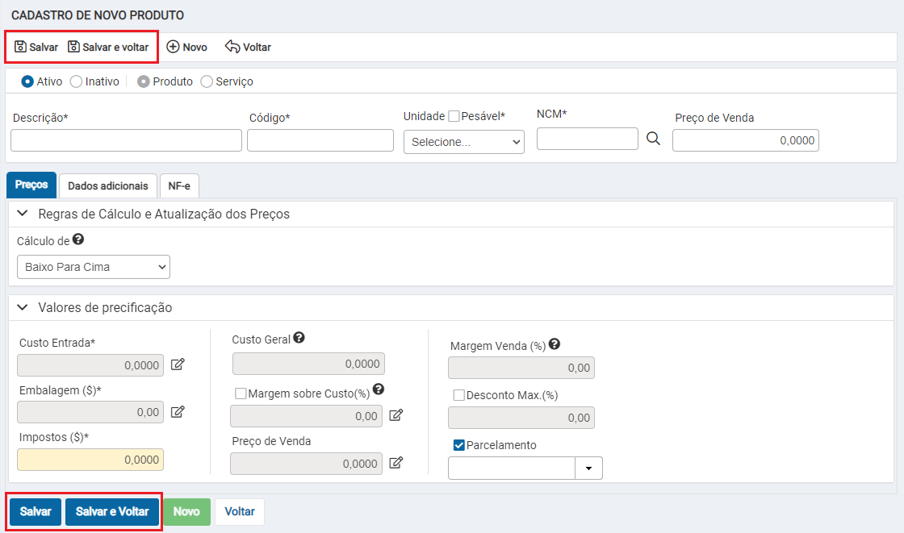Open help icon next to Cálculo de
This screenshot has width=904, height=533.
[78, 239]
